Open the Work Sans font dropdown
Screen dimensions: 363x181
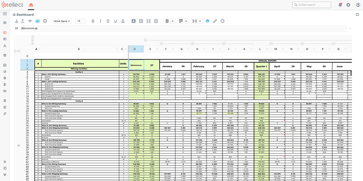(x=62, y=21)
